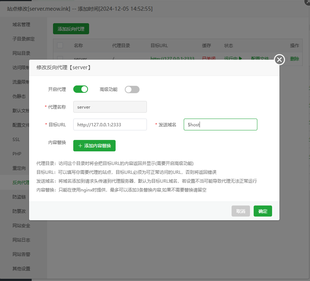
Task: Open the 防盗链 sidebar tab
Action: point(19,197)
